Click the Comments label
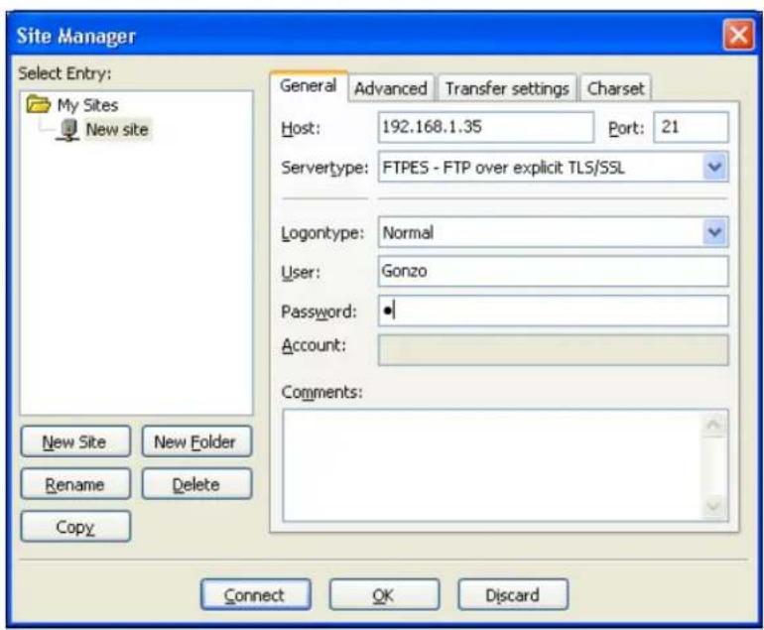Image resolution: width=764 pixels, height=630 pixels. click(x=322, y=392)
